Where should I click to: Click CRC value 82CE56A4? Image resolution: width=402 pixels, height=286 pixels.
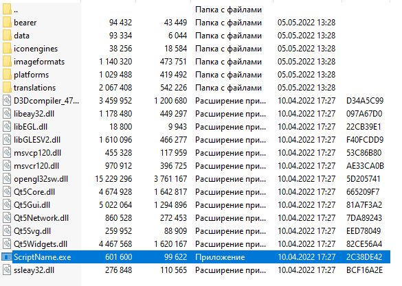coord(364,244)
